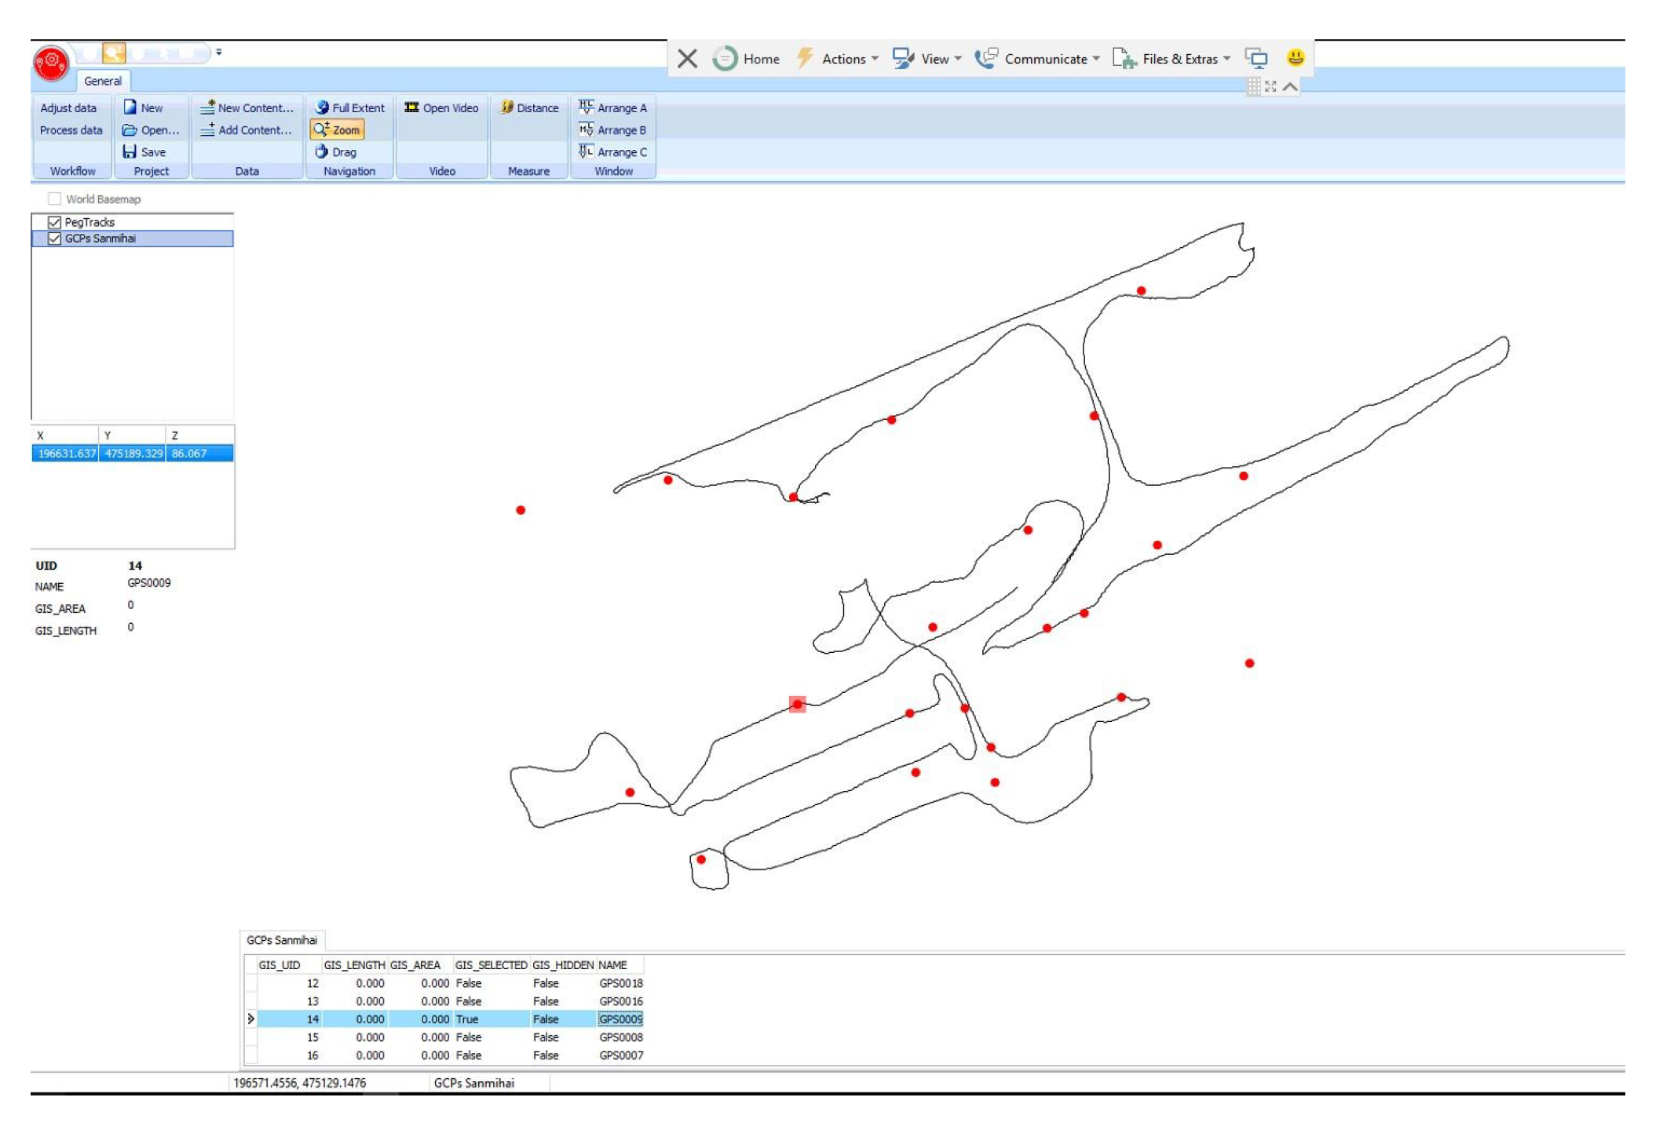Uncheck the PegTracks layer checkbox
The image size is (1663, 1130).
tap(54, 223)
